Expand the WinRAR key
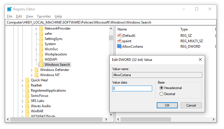Screen dimensions: 224x129 click(22, 111)
